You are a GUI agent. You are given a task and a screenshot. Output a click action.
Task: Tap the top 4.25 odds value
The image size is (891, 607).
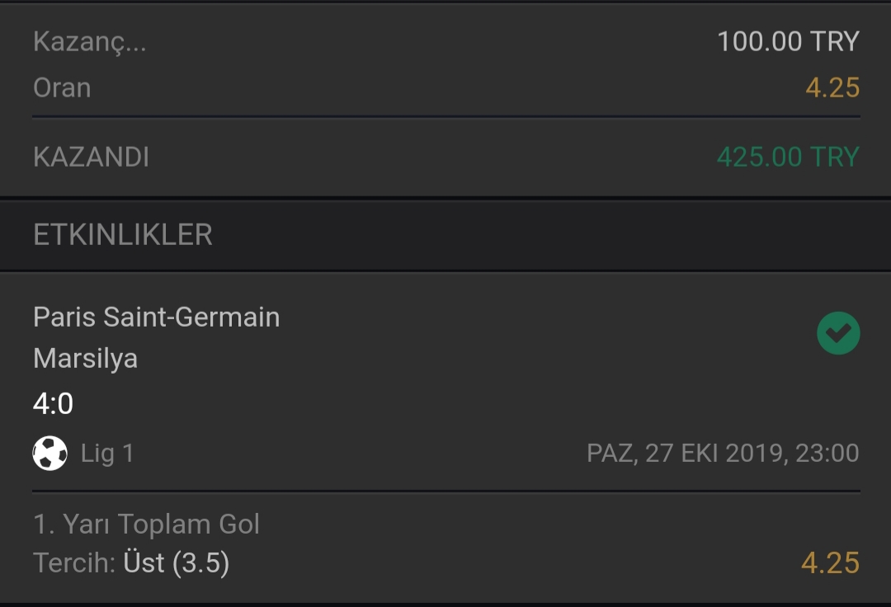click(x=832, y=88)
